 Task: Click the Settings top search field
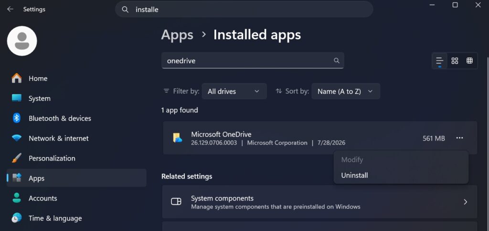[x=244, y=10]
